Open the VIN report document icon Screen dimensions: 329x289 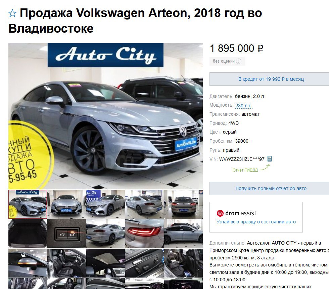[x=270, y=159]
